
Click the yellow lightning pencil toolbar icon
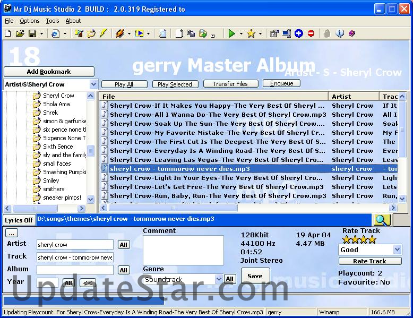point(103,33)
